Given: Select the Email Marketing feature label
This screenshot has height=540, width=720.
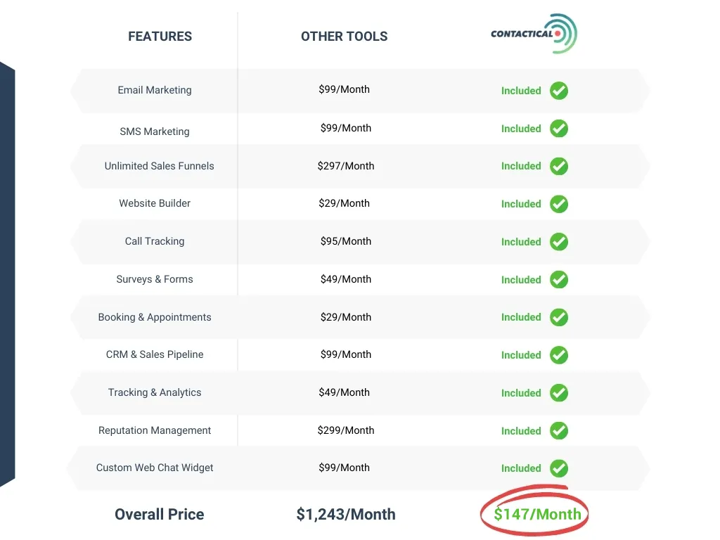Looking at the screenshot, I should pos(155,90).
